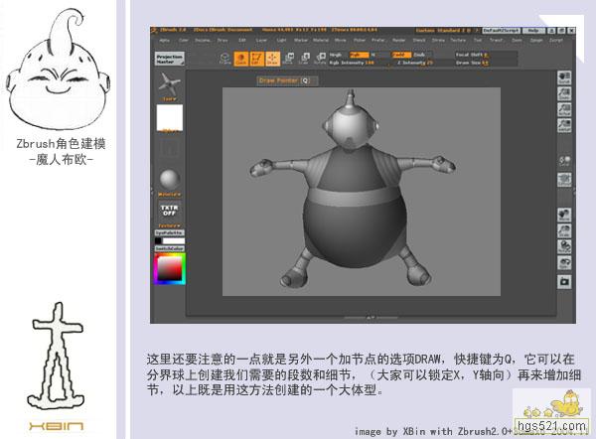Open the Transform menu
Screen dimensions: 596x439
click(497, 40)
